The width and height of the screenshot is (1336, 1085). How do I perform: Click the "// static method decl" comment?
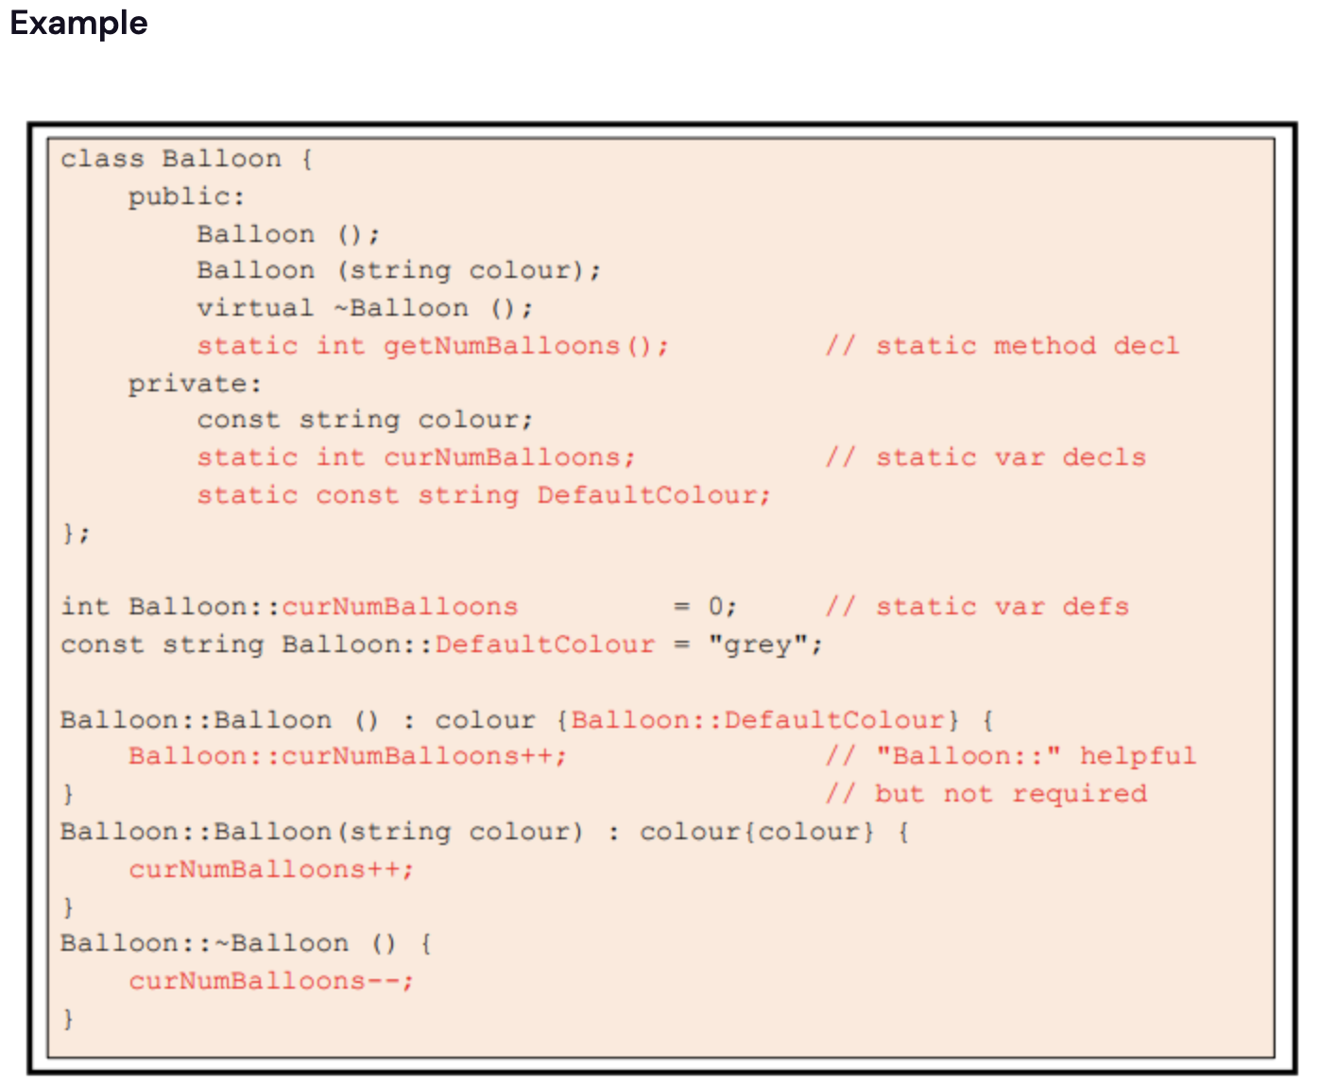click(x=1002, y=346)
